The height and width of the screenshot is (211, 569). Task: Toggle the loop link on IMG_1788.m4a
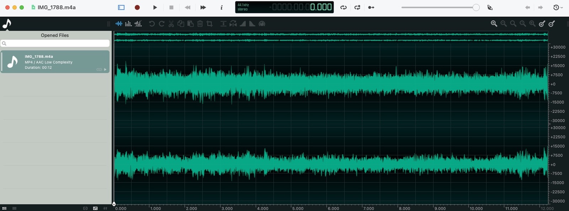(99, 70)
